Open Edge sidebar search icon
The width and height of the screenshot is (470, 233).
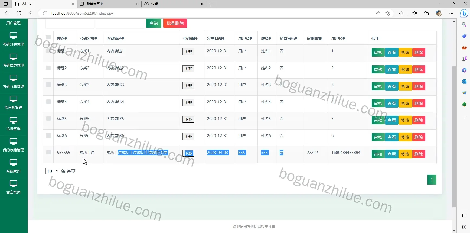pos(464,25)
